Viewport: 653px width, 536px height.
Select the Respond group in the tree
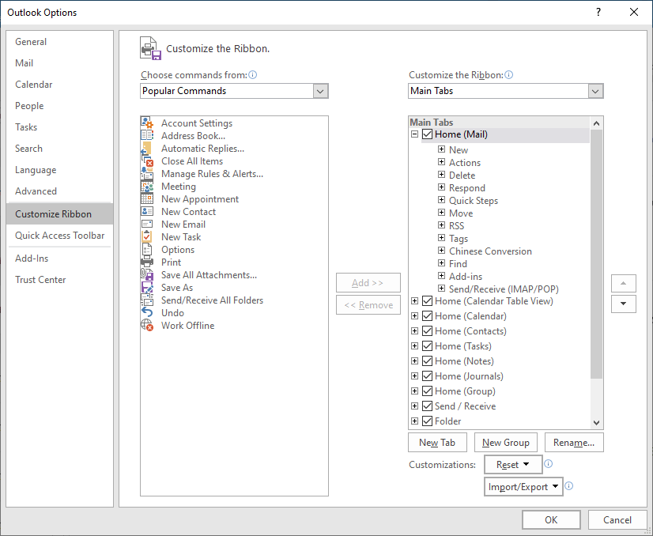(x=467, y=188)
